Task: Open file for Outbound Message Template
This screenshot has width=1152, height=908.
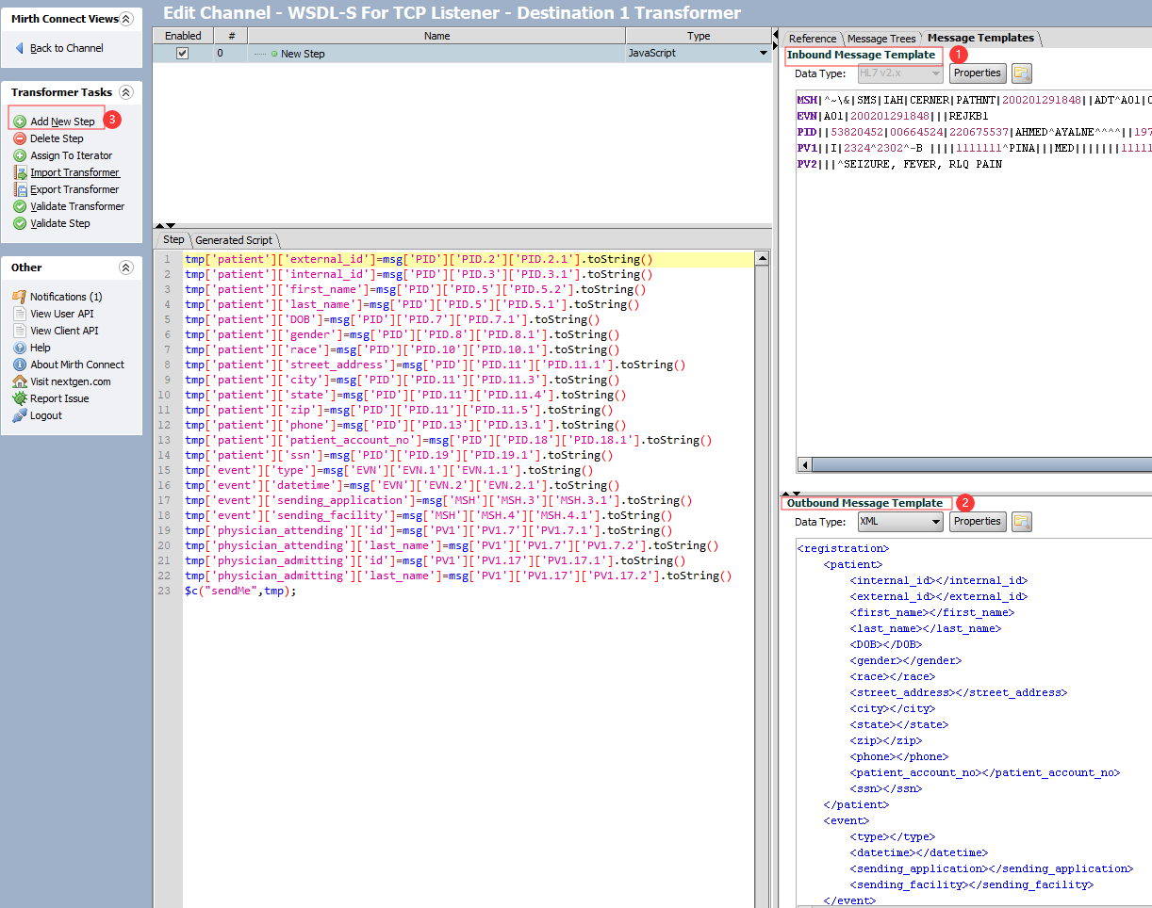Action: point(1022,522)
